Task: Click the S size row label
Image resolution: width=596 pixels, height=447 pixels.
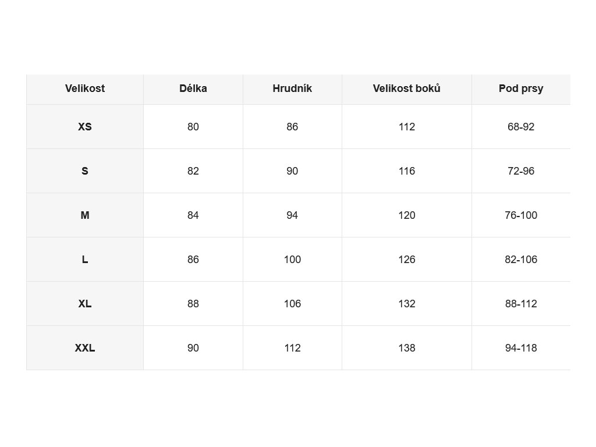Action: [x=85, y=171]
